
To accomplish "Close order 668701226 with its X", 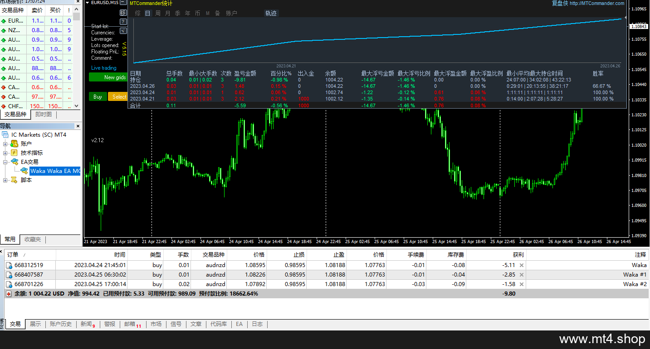I will pos(522,284).
